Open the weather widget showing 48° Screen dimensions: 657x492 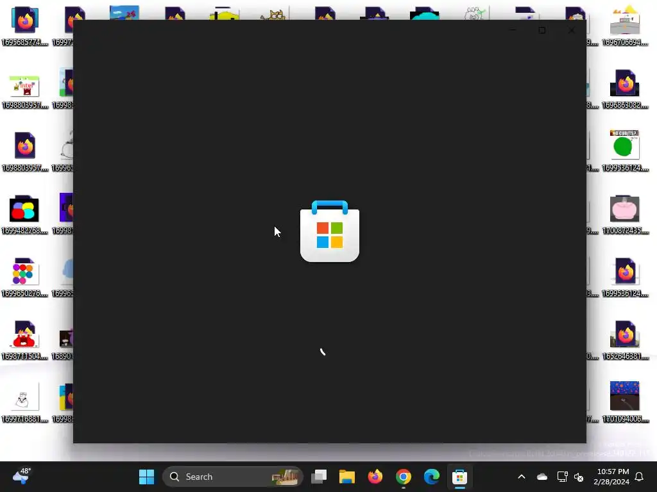(22, 476)
